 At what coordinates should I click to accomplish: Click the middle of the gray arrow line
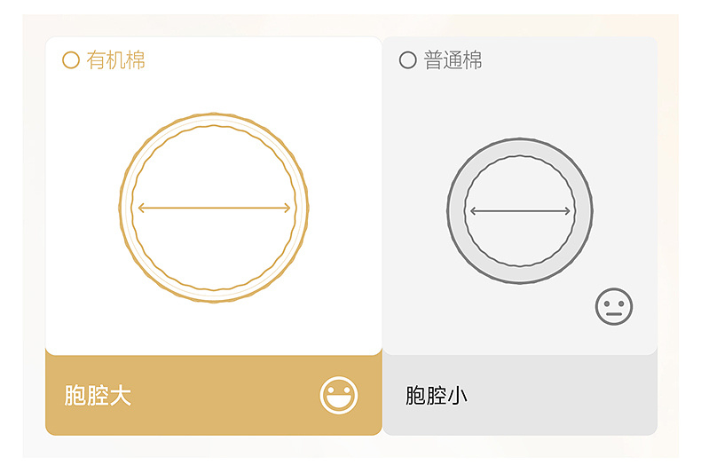coord(520,211)
